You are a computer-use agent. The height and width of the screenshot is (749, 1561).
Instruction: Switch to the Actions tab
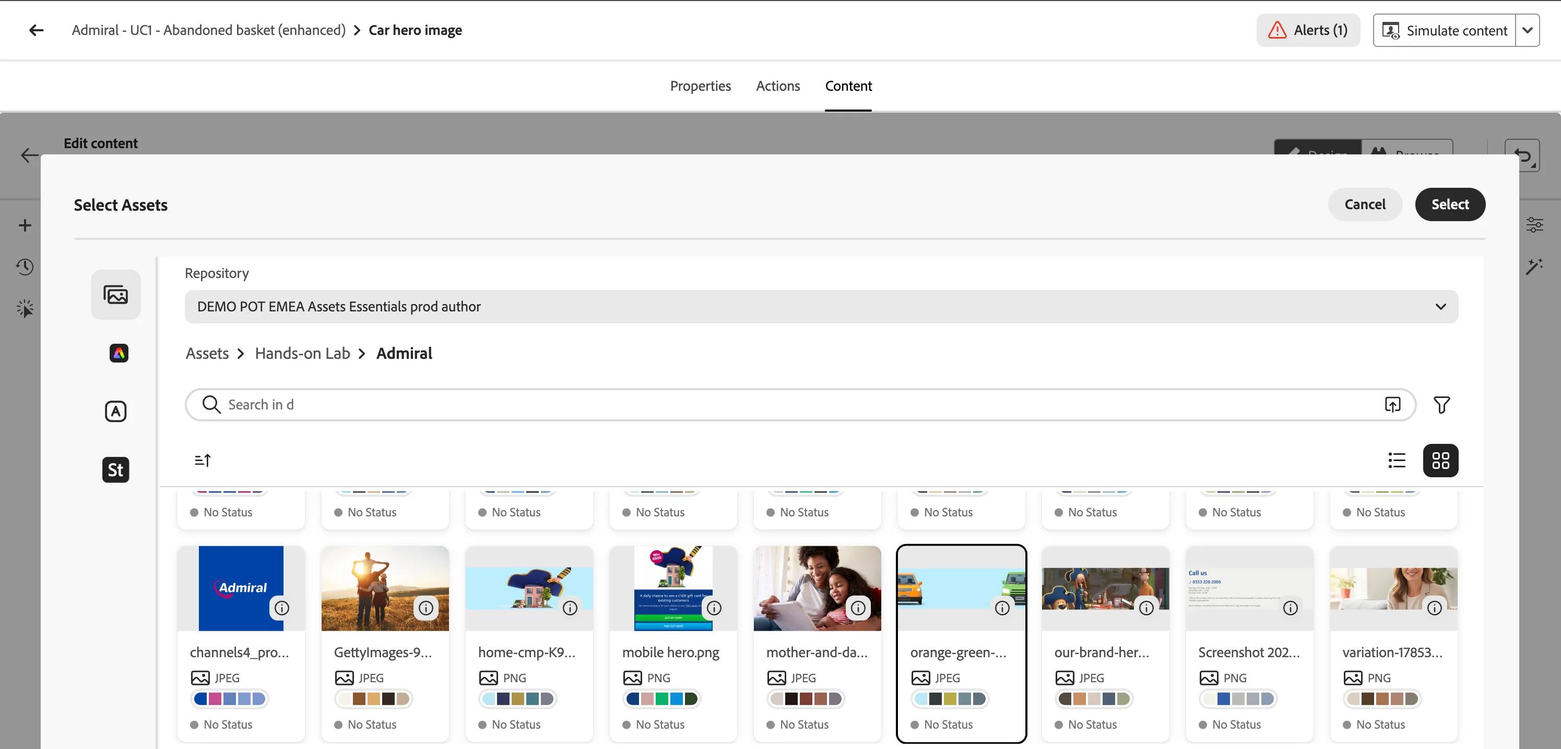[777, 86]
